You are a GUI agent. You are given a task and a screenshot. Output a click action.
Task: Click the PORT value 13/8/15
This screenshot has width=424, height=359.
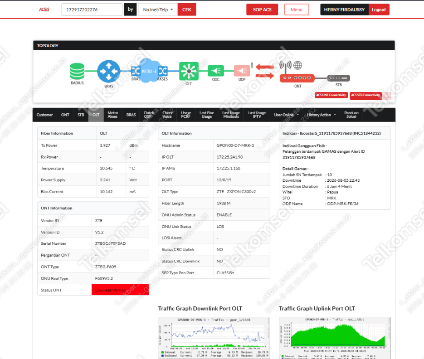tap(224, 180)
